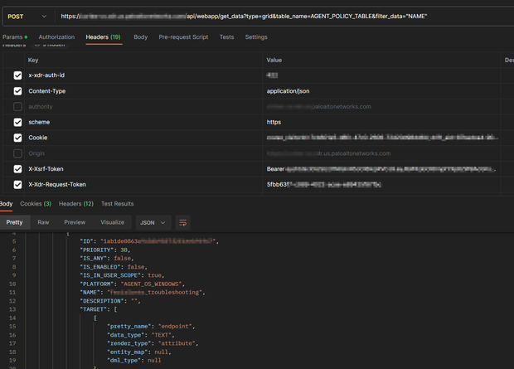Switch to Preview response view
This screenshot has height=369, width=514.
pos(75,222)
